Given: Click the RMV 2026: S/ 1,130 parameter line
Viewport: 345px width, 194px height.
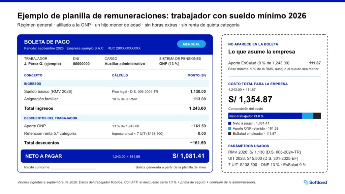Looking at the screenshot, I should (264, 152).
